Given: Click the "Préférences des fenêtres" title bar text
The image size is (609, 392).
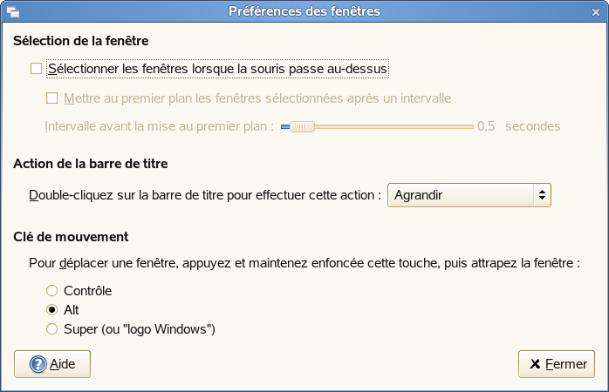Looking at the screenshot, I should pyautogui.click(x=304, y=10).
